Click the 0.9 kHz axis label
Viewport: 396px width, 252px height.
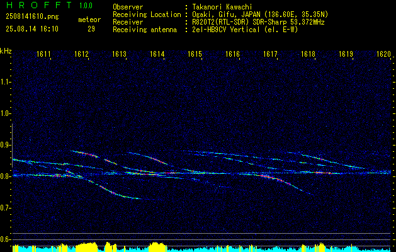[x=5, y=145]
